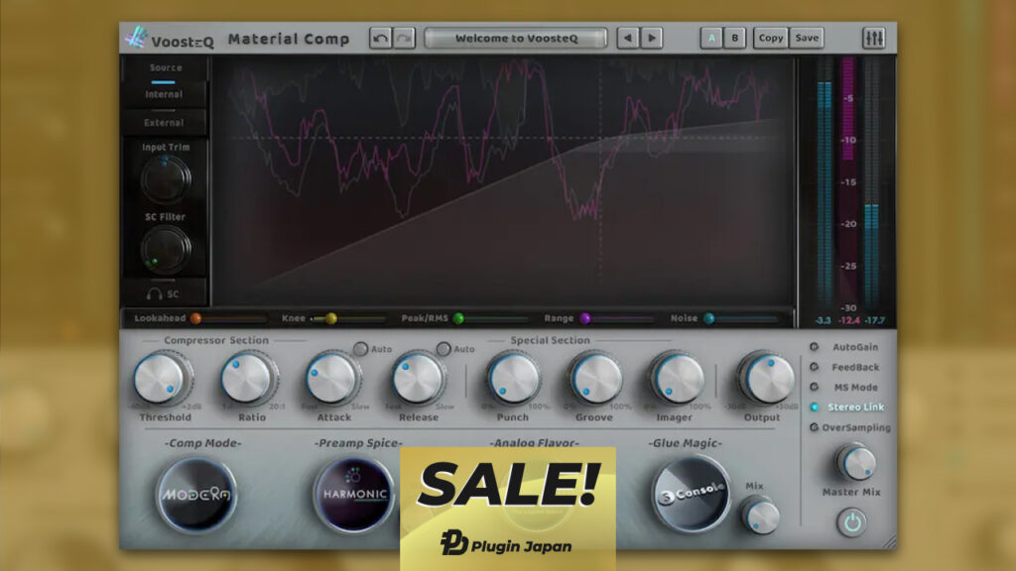
Task: Go to the next preset arrow
Action: [651, 39]
